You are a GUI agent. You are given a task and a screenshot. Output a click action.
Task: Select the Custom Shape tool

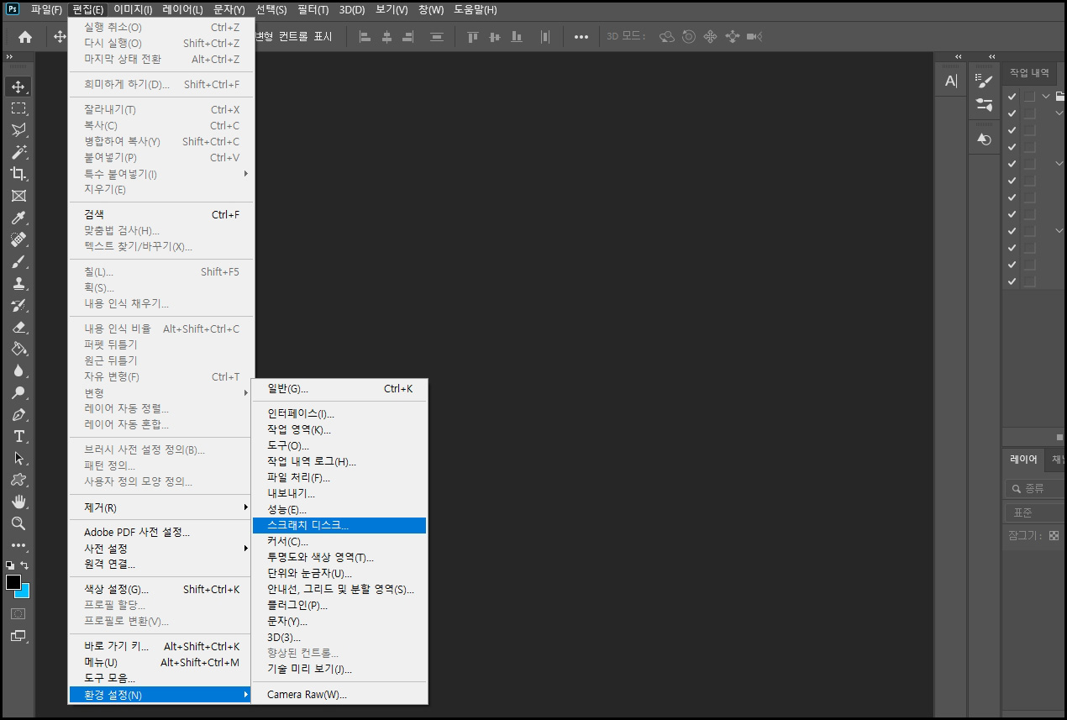tap(18, 481)
